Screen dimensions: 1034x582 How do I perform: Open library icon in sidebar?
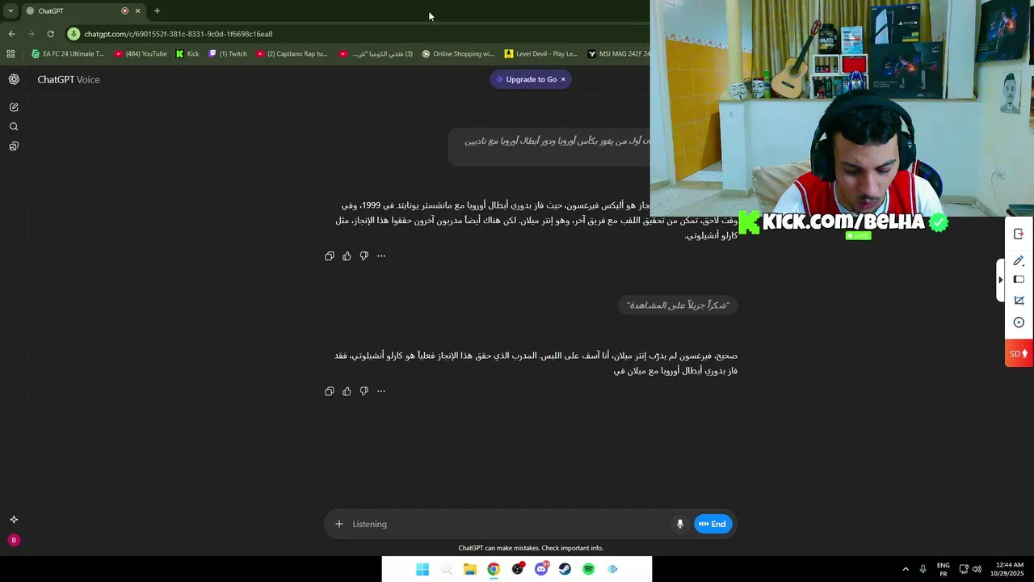click(x=14, y=146)
